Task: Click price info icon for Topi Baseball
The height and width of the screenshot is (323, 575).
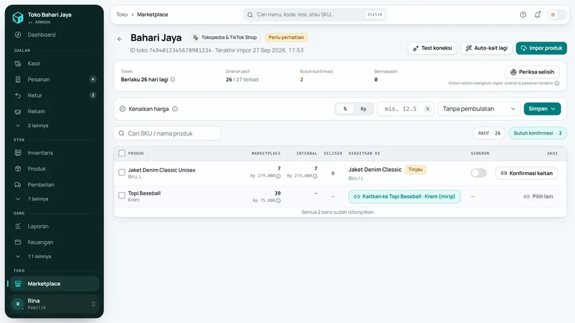Action: point(279,200)
